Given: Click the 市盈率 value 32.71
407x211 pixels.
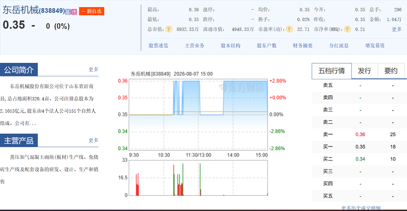Looking at the screenshot, I should point(303,29).
